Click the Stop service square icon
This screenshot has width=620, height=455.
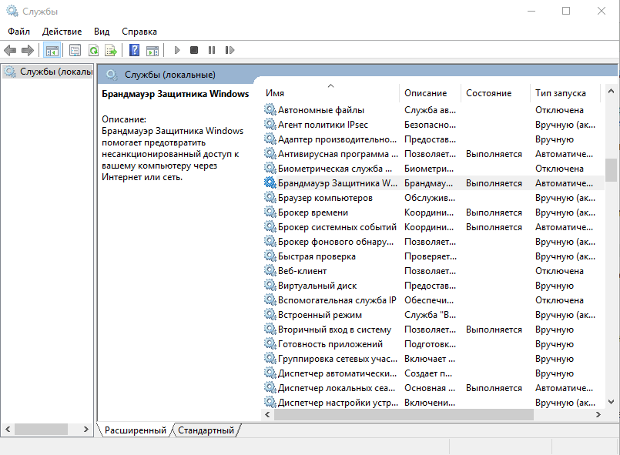pos(194,50)
